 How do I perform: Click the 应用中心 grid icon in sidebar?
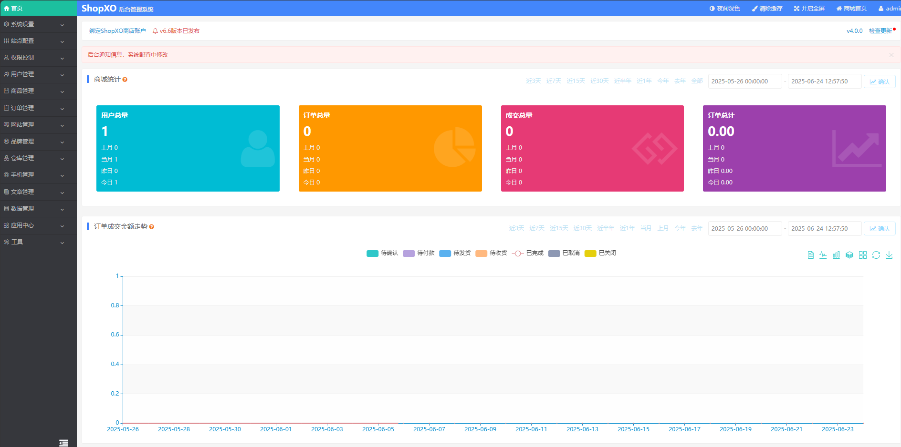point(6,225)
